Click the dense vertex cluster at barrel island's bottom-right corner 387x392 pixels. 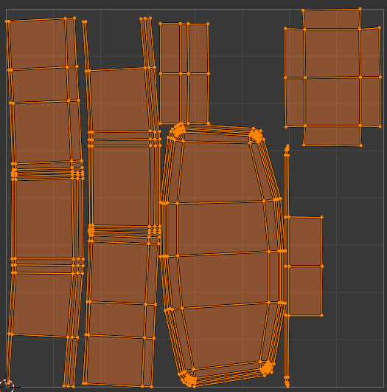(x=268, y=368)
